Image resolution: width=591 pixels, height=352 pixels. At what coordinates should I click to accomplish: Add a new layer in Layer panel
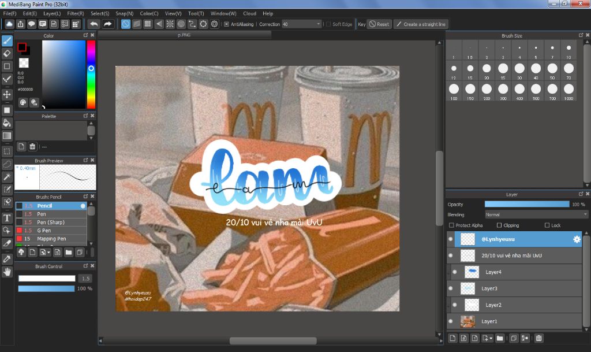[x=452, y=338]
